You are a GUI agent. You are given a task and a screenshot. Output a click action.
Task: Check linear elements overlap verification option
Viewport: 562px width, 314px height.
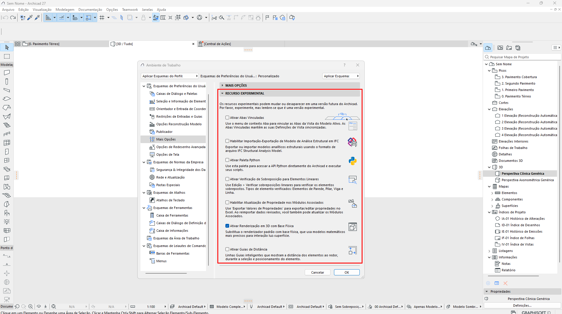point(227,179)
